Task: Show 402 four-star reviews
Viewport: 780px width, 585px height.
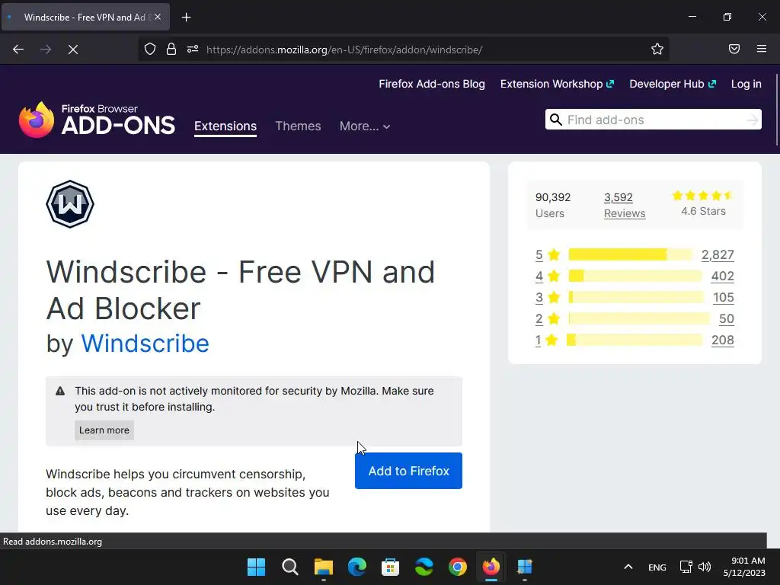Action: click(x=722, y=276)
